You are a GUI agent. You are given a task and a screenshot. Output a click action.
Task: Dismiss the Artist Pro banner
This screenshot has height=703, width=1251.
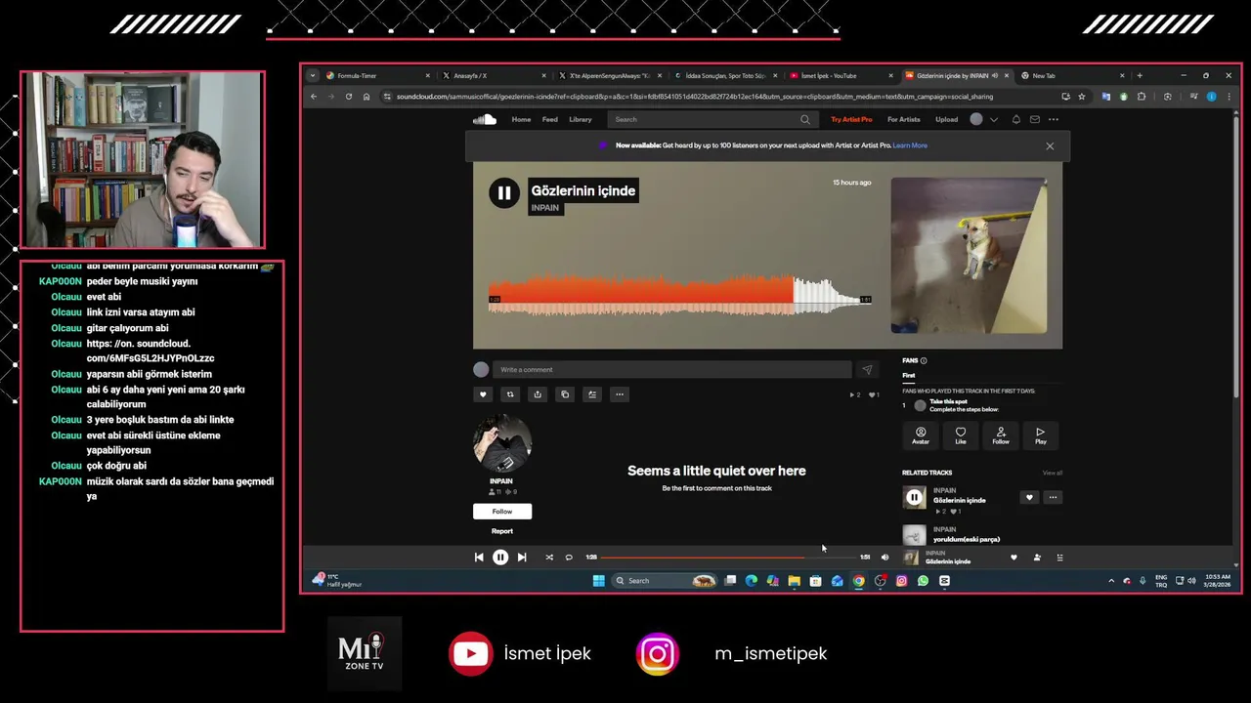(x=1050, y=146)
